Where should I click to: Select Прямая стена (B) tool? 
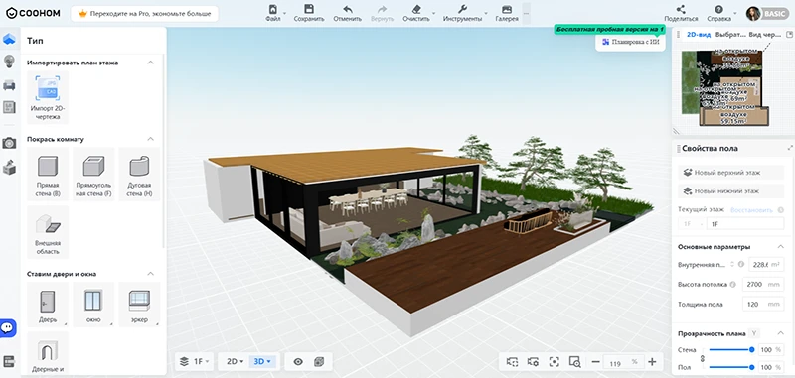[x=48, y=175]
